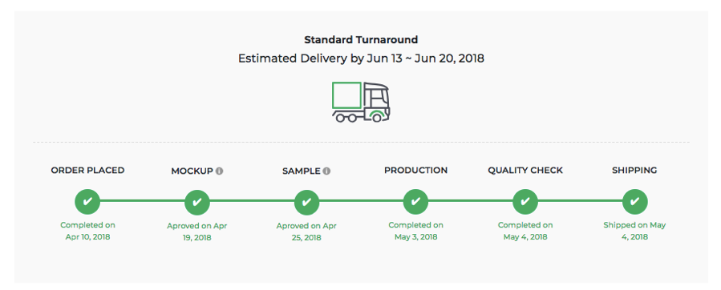This screenshot has height=290, width=721.
Task: Select the SAMPLE step label
Action: pos(302,171)
